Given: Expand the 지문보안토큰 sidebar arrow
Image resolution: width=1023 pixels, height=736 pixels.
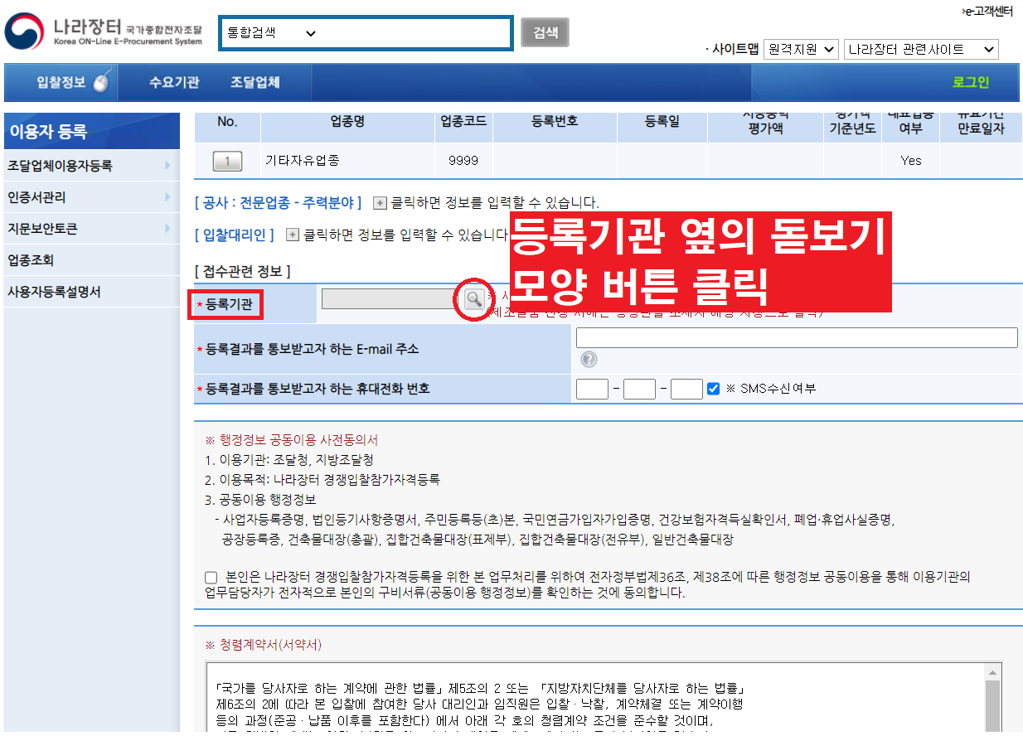Looking at the screenshot, I should 167,229.
